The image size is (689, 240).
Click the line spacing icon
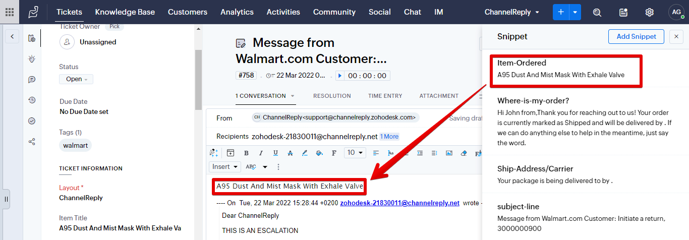[x=435, y=153]
